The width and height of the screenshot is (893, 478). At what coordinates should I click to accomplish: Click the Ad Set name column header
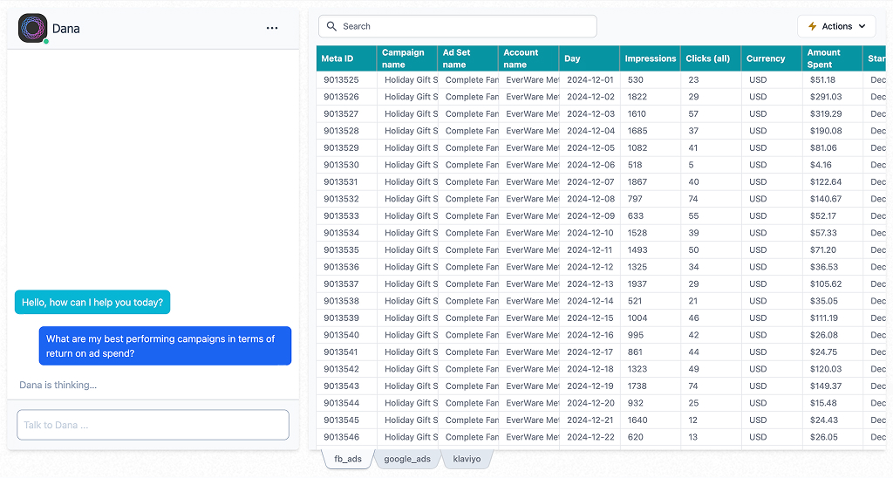point(468,58)
